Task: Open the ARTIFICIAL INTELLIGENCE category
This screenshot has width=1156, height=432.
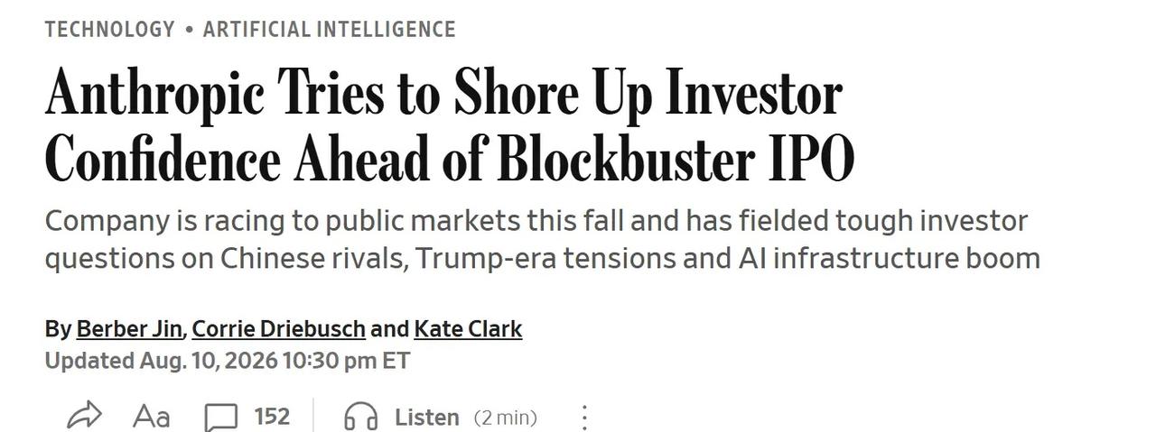Action: 329,29
